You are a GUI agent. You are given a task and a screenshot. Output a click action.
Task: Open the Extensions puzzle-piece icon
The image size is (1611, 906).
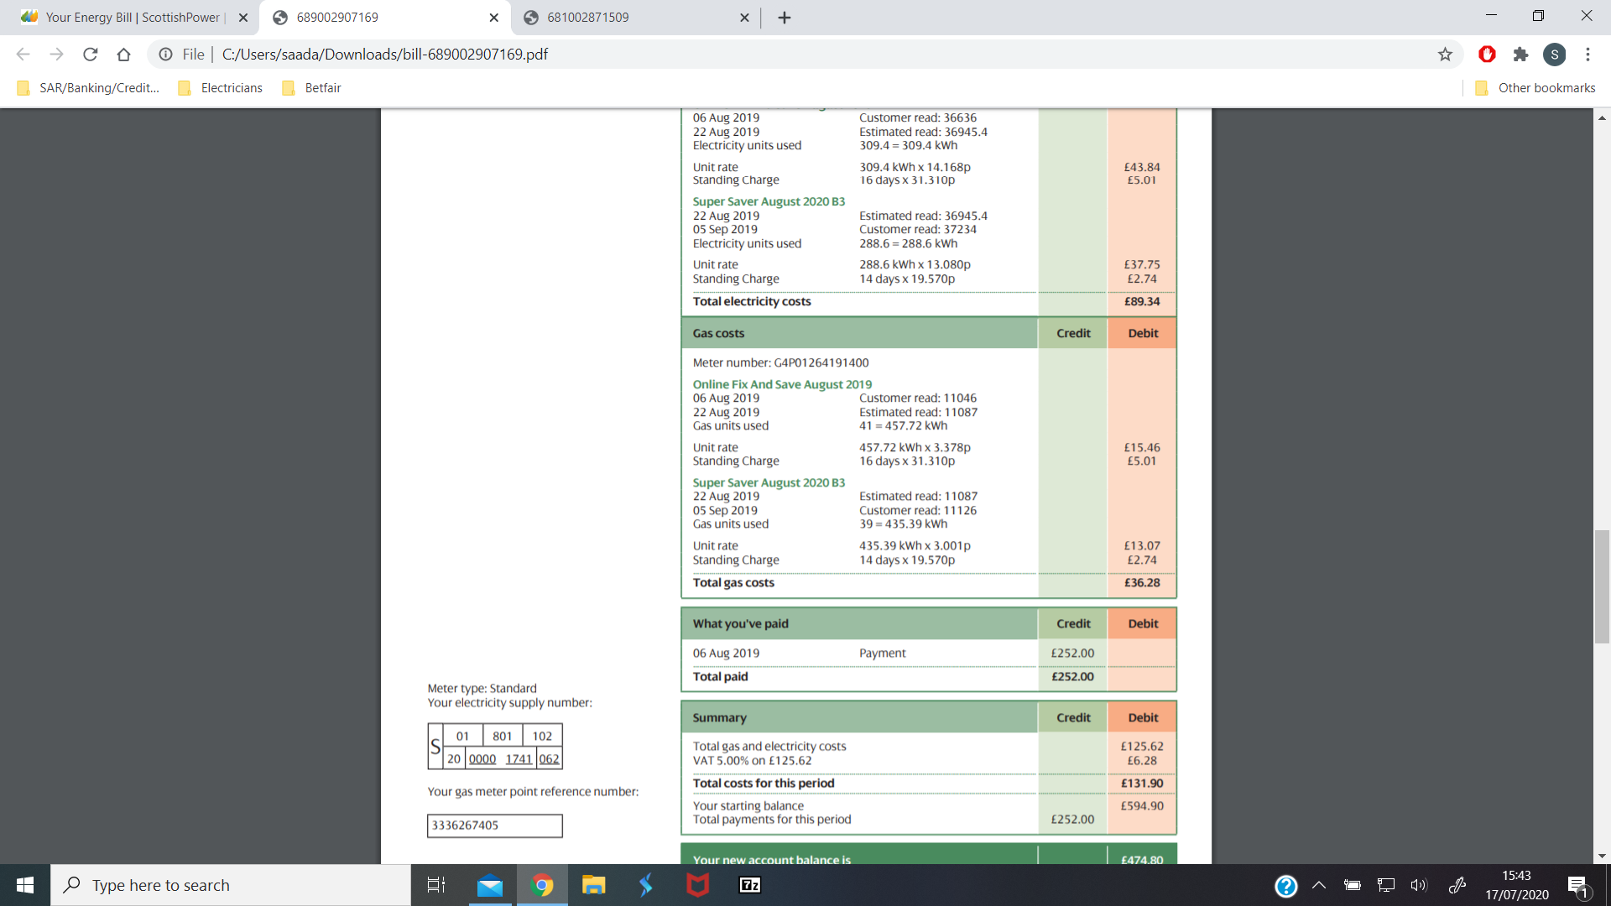[1520, 55]
